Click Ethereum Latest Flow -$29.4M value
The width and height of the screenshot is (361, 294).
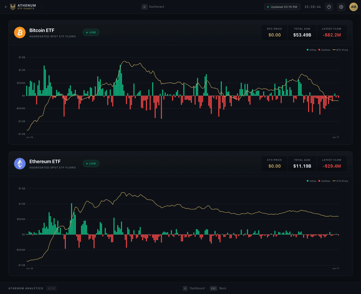point(332,166)
